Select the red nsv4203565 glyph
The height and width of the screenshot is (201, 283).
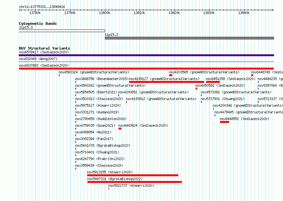click(x=171, y=75)
